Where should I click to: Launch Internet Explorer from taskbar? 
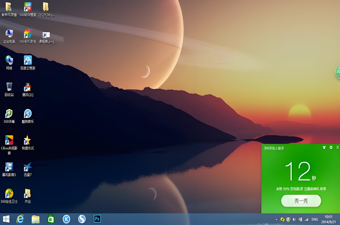(x=20, y=219)
